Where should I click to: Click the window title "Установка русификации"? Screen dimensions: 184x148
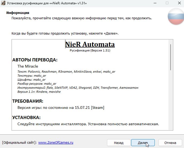tap(47, 3)
